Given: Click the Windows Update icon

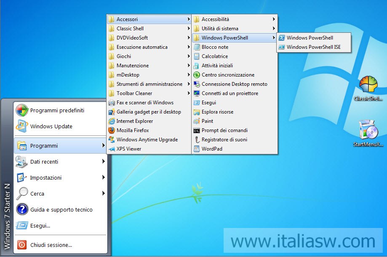Looking at the screenshot, I should [x=22, y=126].
